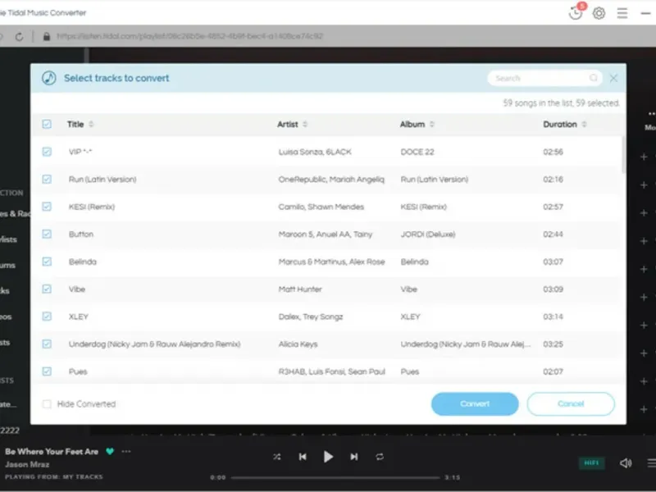Click artist R3HAB, Luis Fonsi, Sean Paul
The image size is (656, 492).
coord(331,371)
